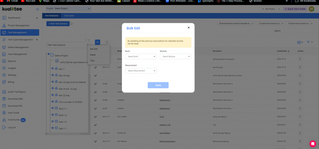Image resolution: width=319 pixels, height=149 pixels.
Task: Open the Select Requirement dropdown
Action: (x=141, y=71)
